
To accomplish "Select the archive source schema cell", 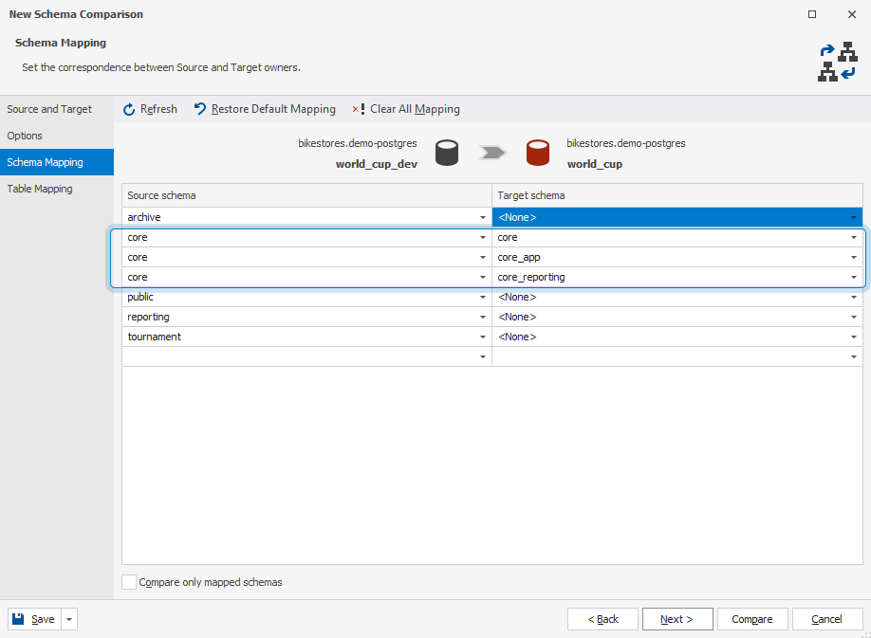I will pos(306,217).
